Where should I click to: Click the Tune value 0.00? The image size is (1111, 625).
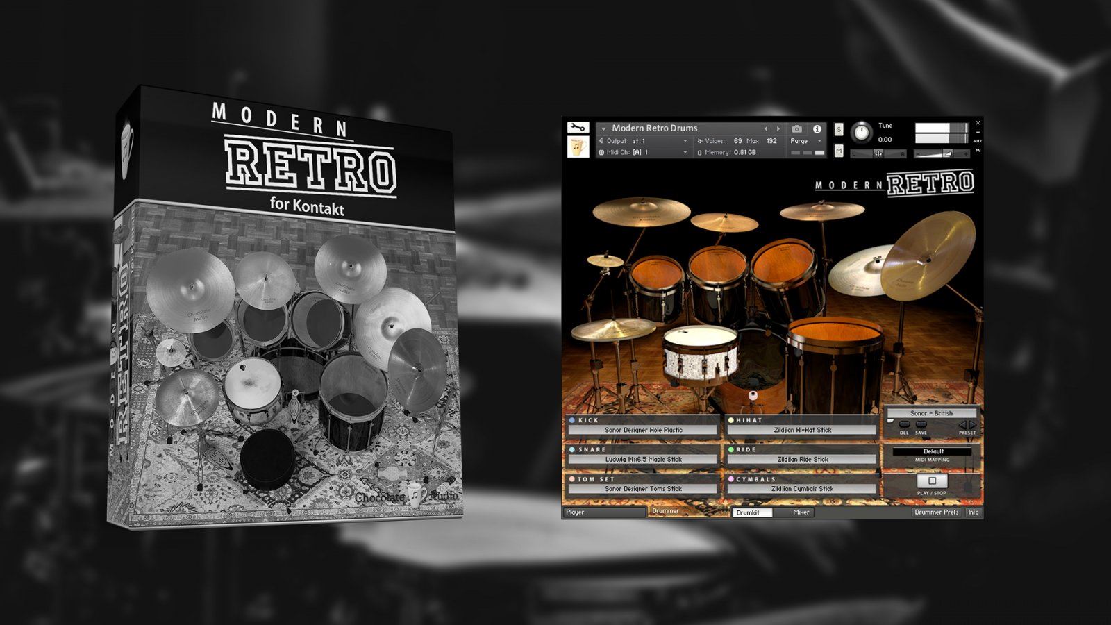tap(885, 140)
